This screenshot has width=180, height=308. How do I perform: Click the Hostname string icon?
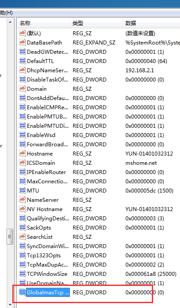(22, 153)
